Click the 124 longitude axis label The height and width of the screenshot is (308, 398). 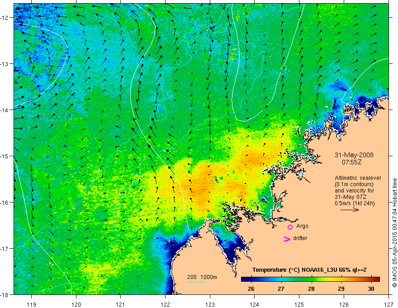point(255,304)
